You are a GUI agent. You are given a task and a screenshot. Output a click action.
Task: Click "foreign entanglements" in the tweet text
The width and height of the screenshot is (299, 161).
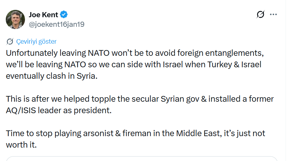(229, 53)
